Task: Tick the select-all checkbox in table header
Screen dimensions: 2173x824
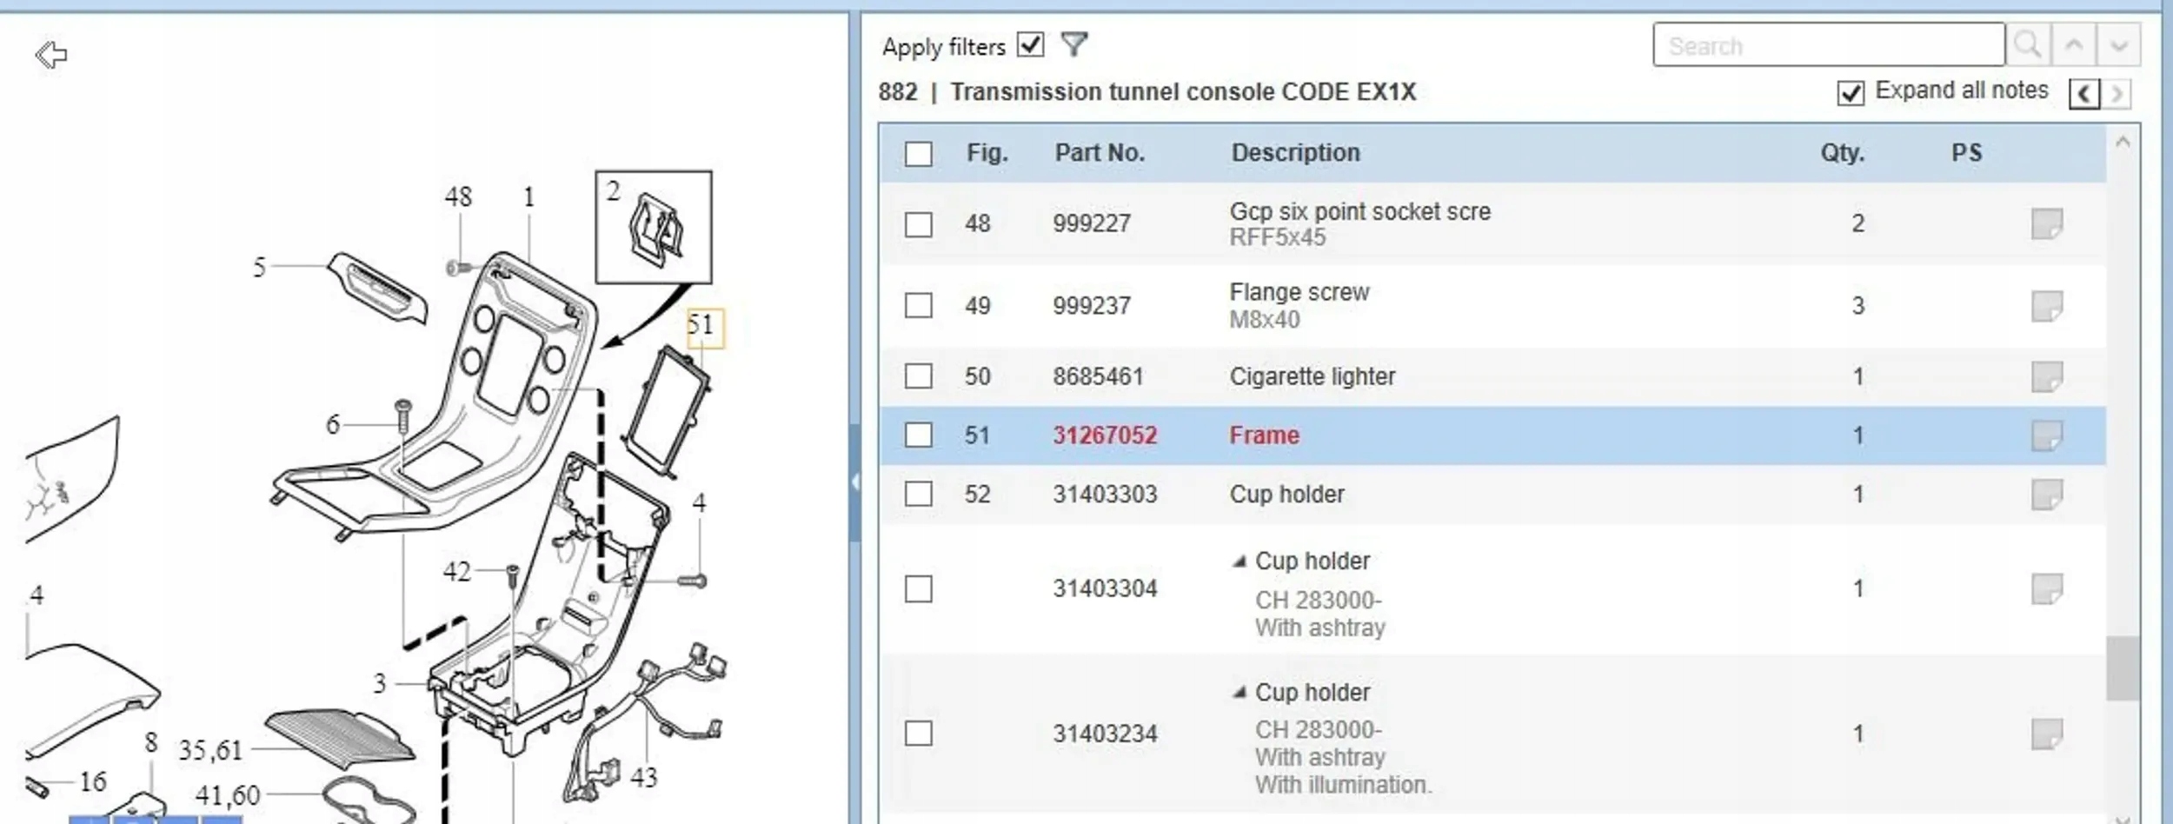Action: [918, 154]
